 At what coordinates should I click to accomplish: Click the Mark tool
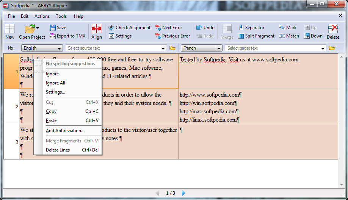coord(288,28)
